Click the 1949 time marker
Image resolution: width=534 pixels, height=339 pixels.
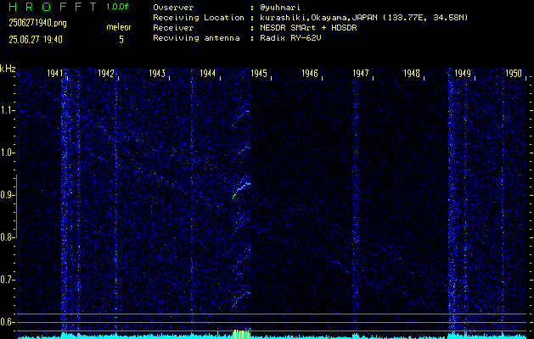463,74
